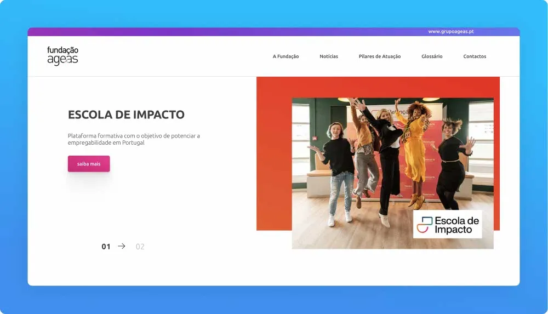Screen dimensions: 548x314
Task: Go to Notícias page
Action: point(328,56)
